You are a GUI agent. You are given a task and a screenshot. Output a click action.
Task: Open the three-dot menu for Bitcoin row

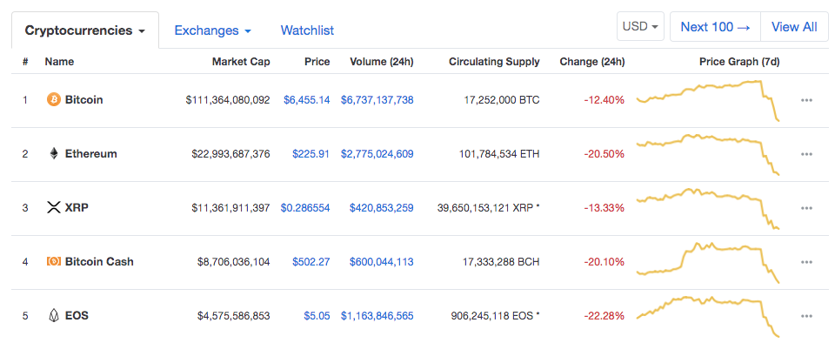[806, 100]
